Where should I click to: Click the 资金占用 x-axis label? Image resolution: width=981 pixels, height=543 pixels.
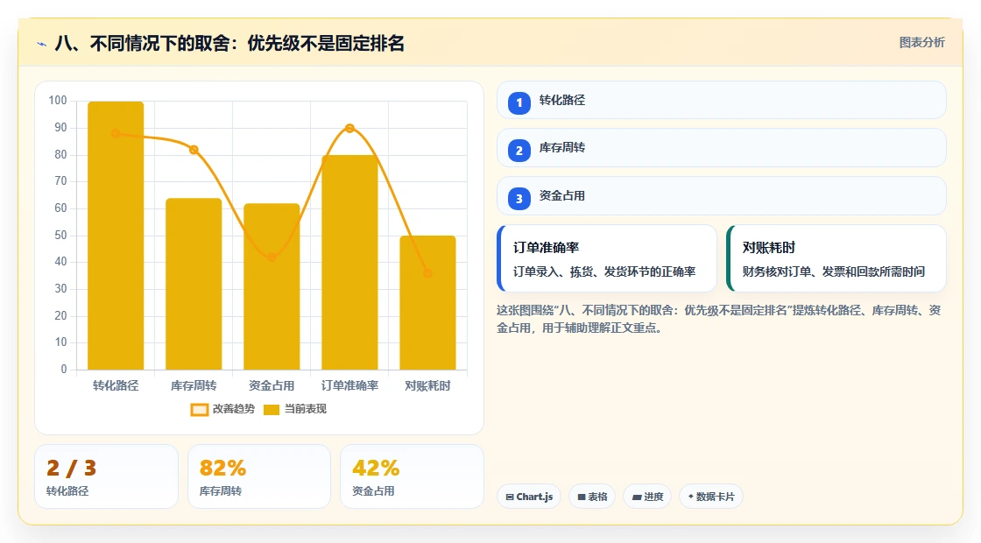point(272,385)
